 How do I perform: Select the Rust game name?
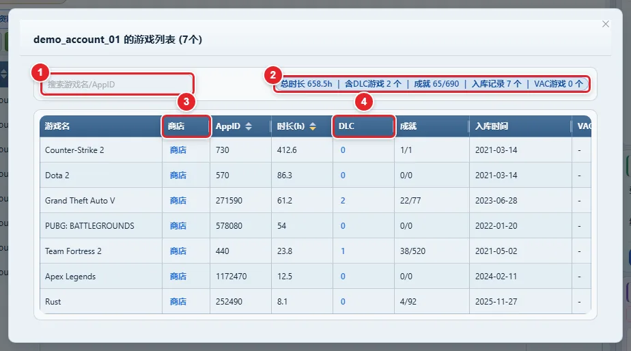[x=53, y=301]
